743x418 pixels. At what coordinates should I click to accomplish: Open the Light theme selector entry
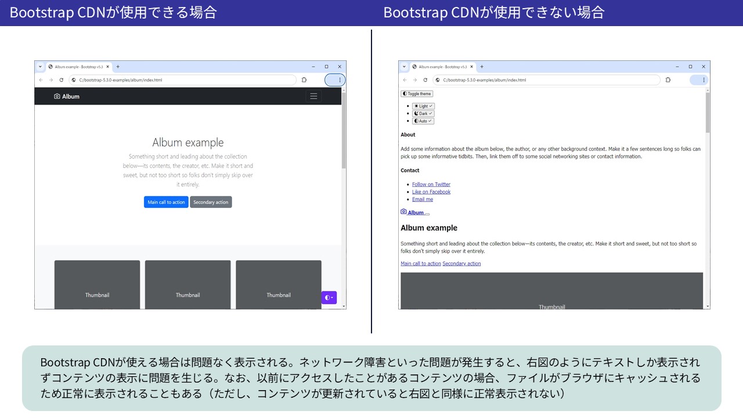(423, 106)
